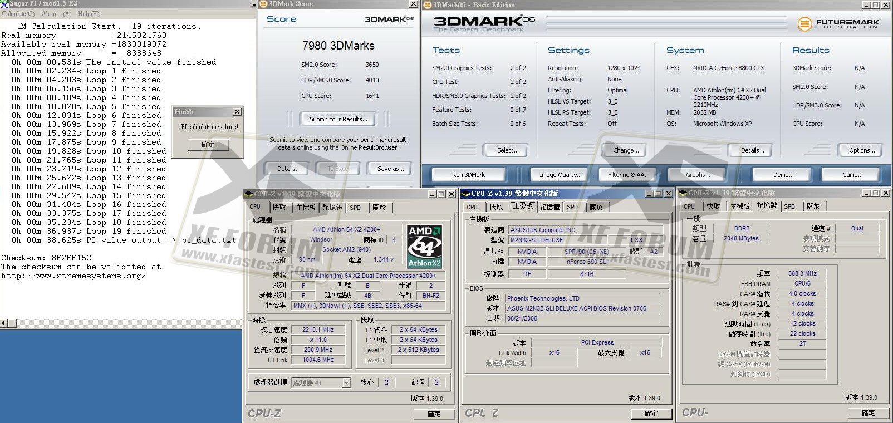
Task: Click the title icon of CPU-Z memory window
Action: [x=683, y=193]
